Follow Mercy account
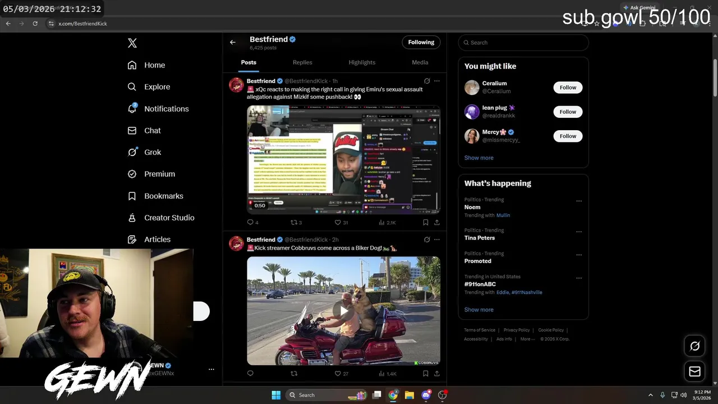The height and width of the screenshot is (404, 718). coord(568,136)
